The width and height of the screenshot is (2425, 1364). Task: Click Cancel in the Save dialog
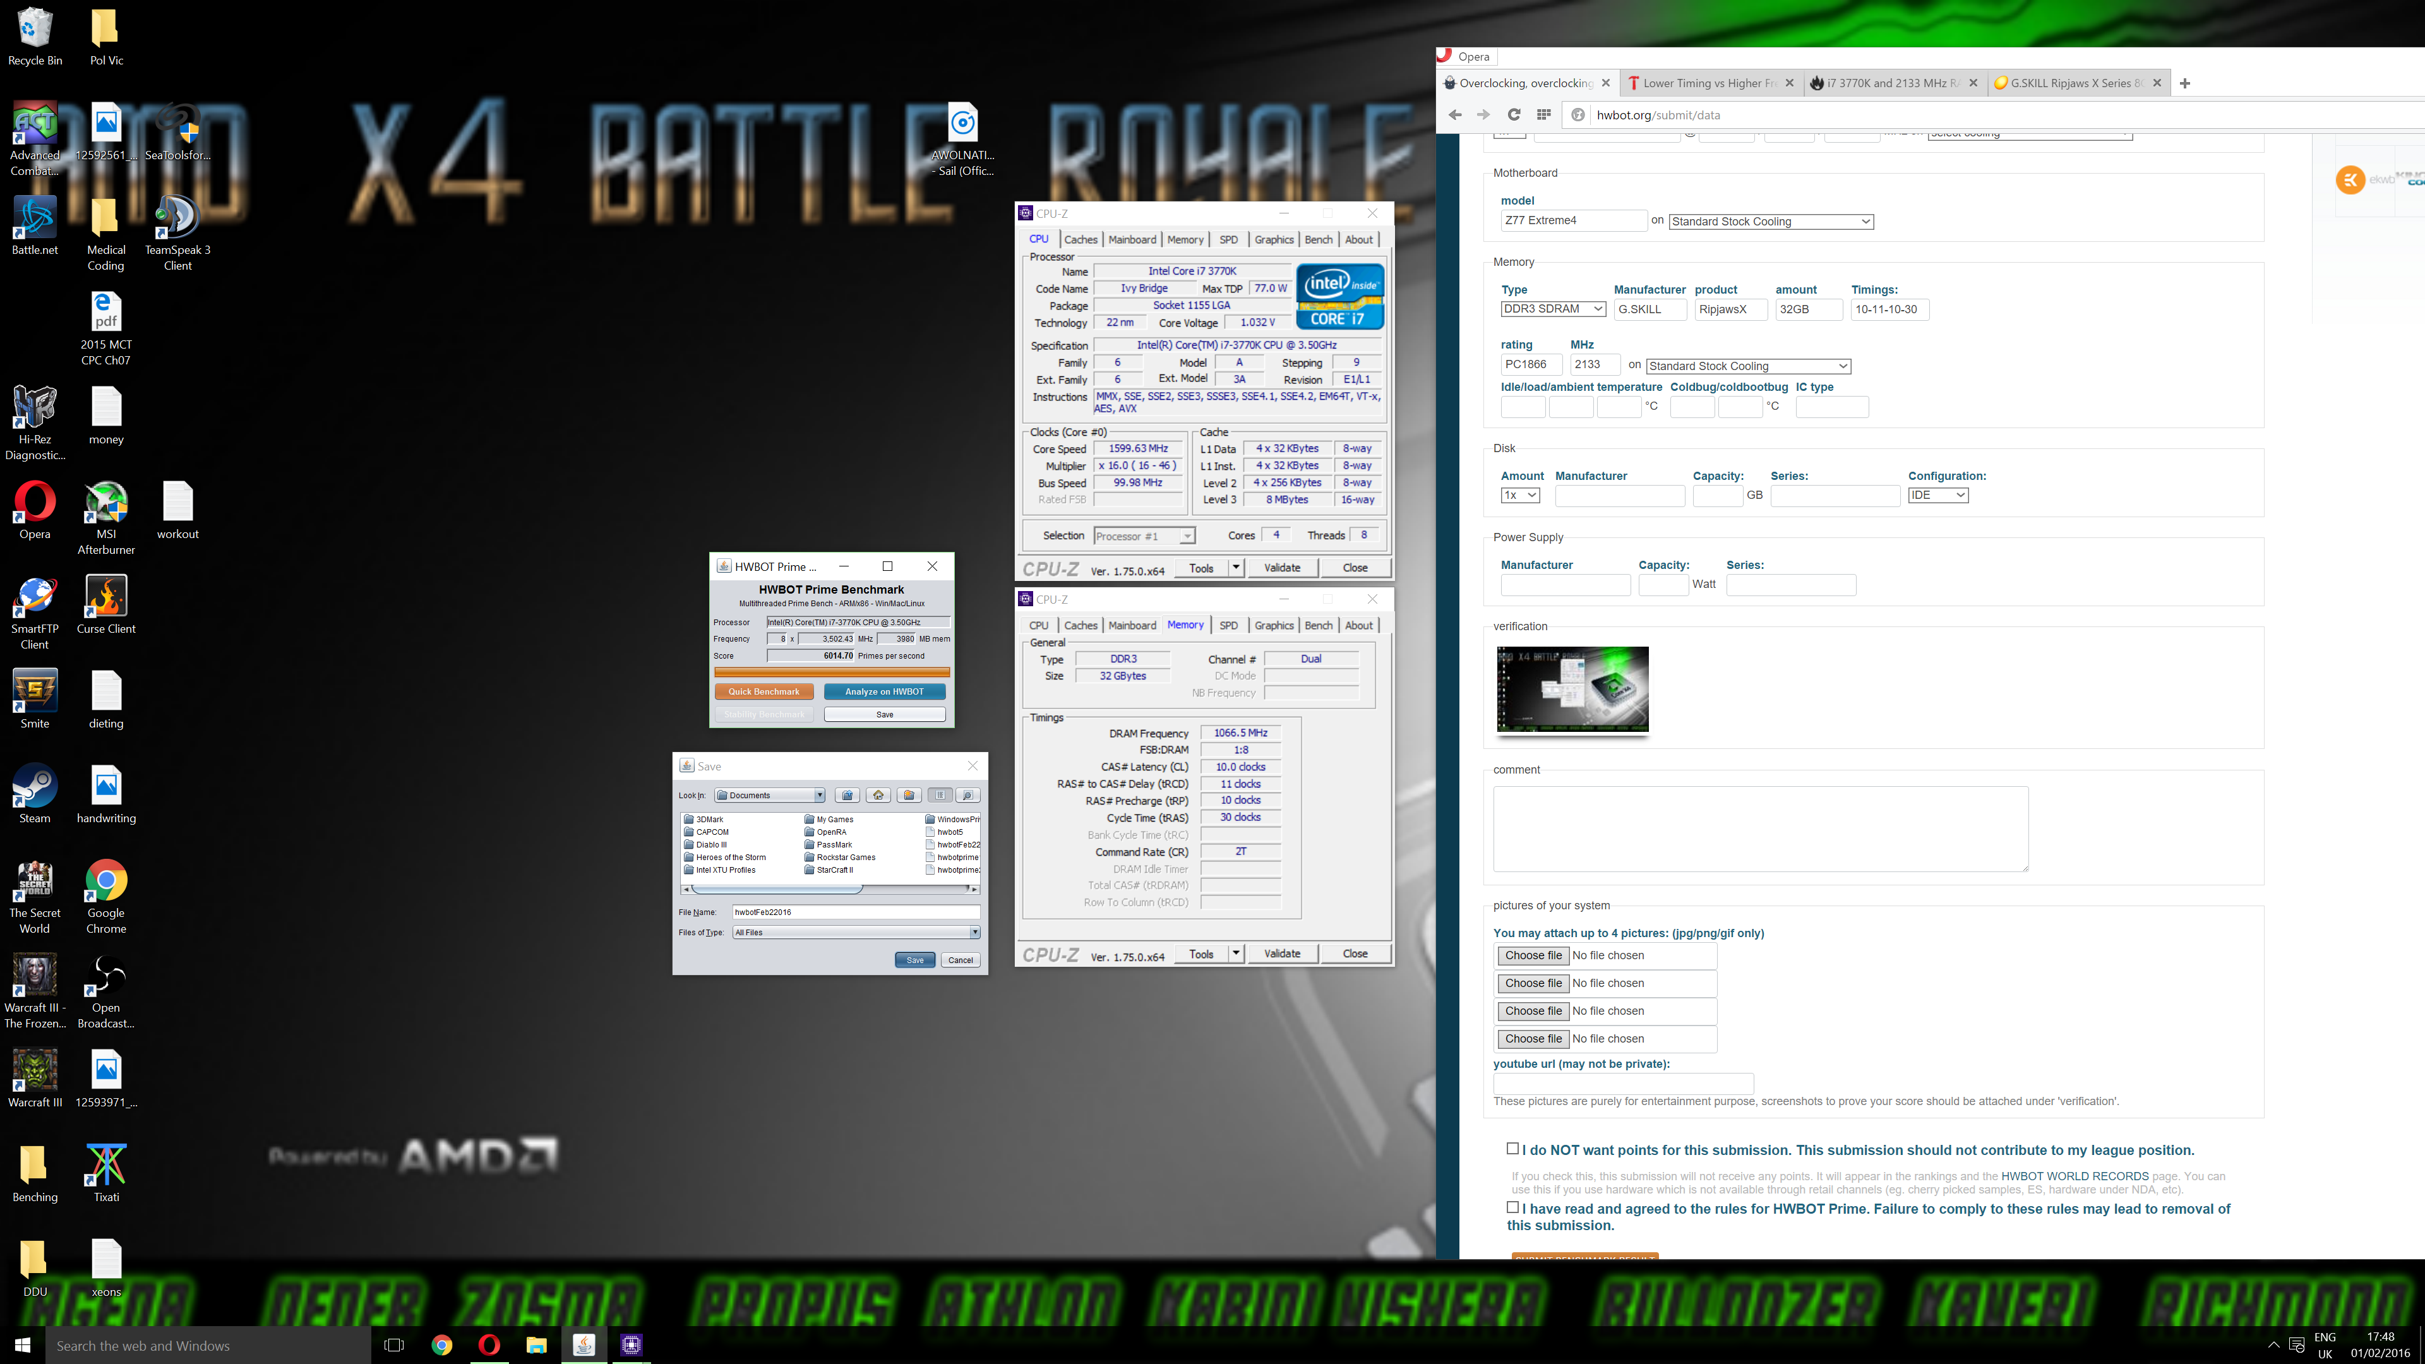point(960,960)
